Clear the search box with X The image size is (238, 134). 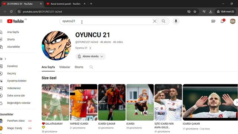click(x=155, y=21)
